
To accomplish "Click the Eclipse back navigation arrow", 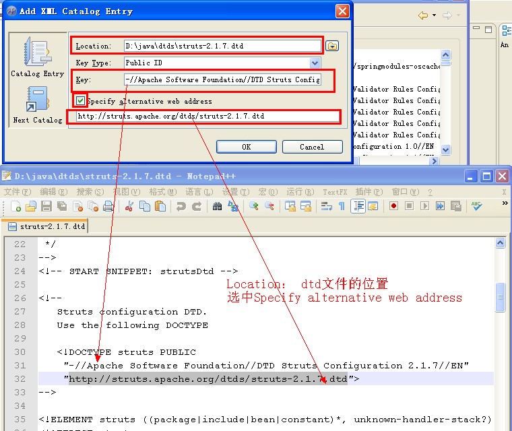I will click(x=423, y=15).
